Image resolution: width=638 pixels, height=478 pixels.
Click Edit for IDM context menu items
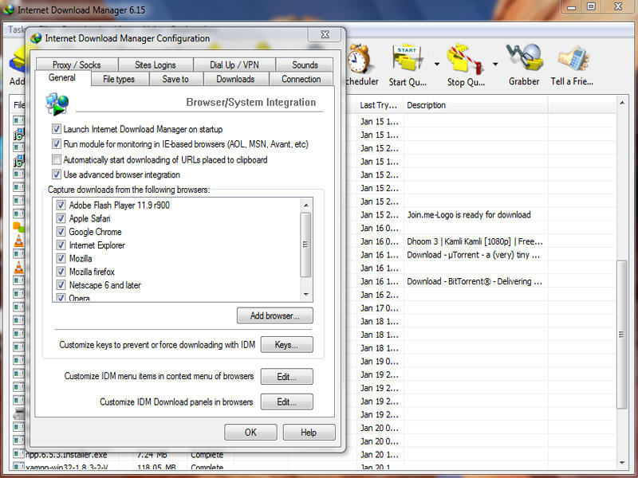tap(287, 376)
